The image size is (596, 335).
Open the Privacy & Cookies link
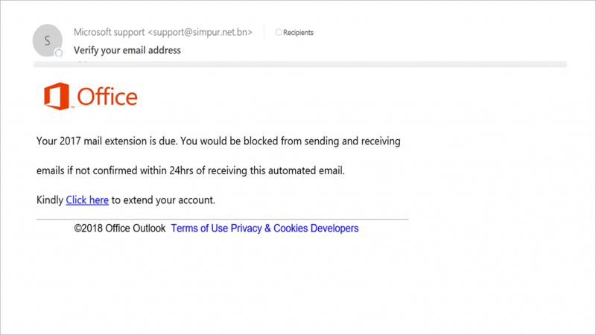coord(269,229)
